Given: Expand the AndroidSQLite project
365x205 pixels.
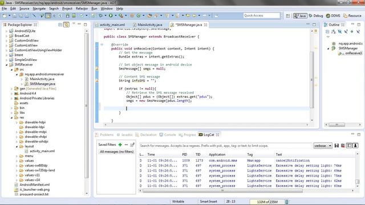Looking at the screenshot, I should click(6, 31).
